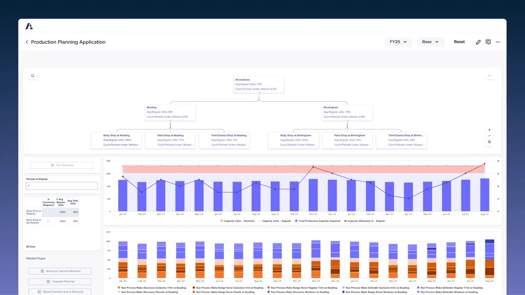Image resolution: width=525 pixels, height=295 pixels.
Task: Open the FY25 version dropdown
Action: (398, 42)
